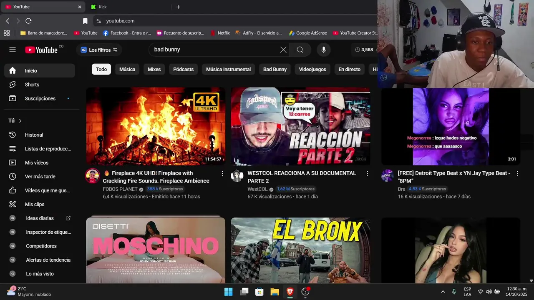
Task: Open Mis clips
Action: click(x=40, y=204)
